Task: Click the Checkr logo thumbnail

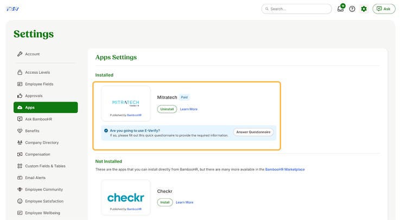Action: (x=126, y=198)
